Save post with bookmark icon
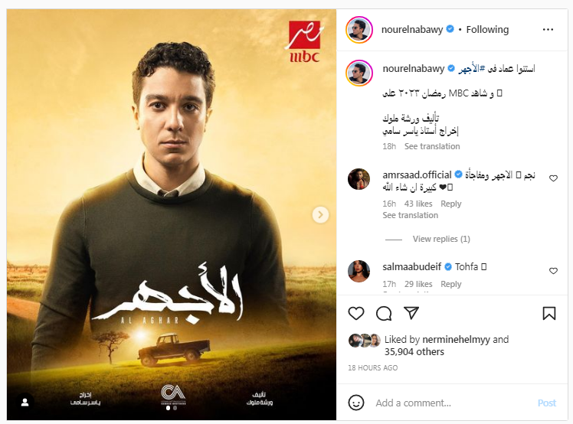 pos(549,313)
